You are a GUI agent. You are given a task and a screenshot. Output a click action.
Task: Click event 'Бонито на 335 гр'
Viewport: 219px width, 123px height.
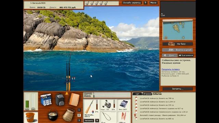point(157,105)
